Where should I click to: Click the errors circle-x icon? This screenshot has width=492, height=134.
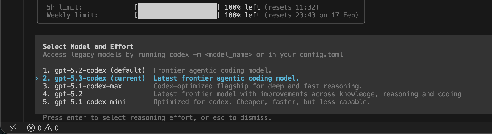coord(31,128)
